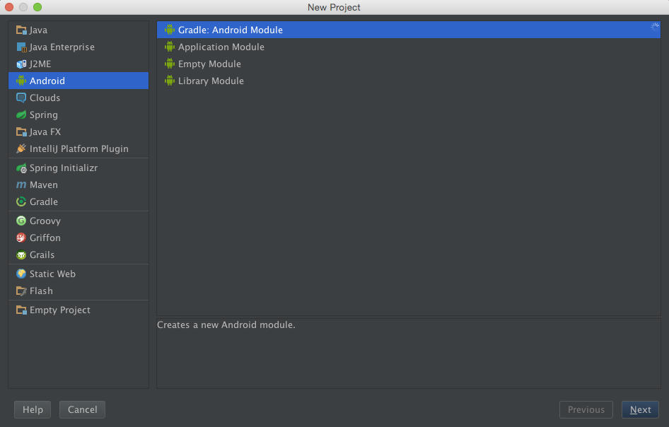Click the Java folder icon
This screenshot has height=427, width=669.
coord(21,30)
